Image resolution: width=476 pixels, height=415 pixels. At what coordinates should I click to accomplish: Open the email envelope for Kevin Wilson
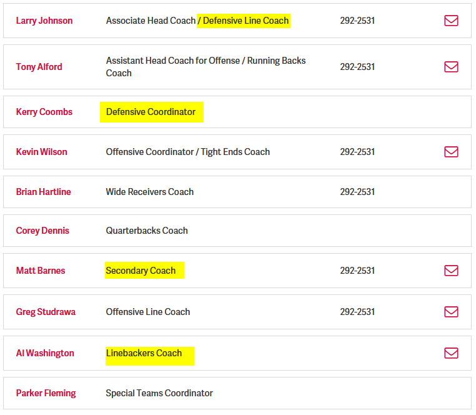(x=451, y=152)
